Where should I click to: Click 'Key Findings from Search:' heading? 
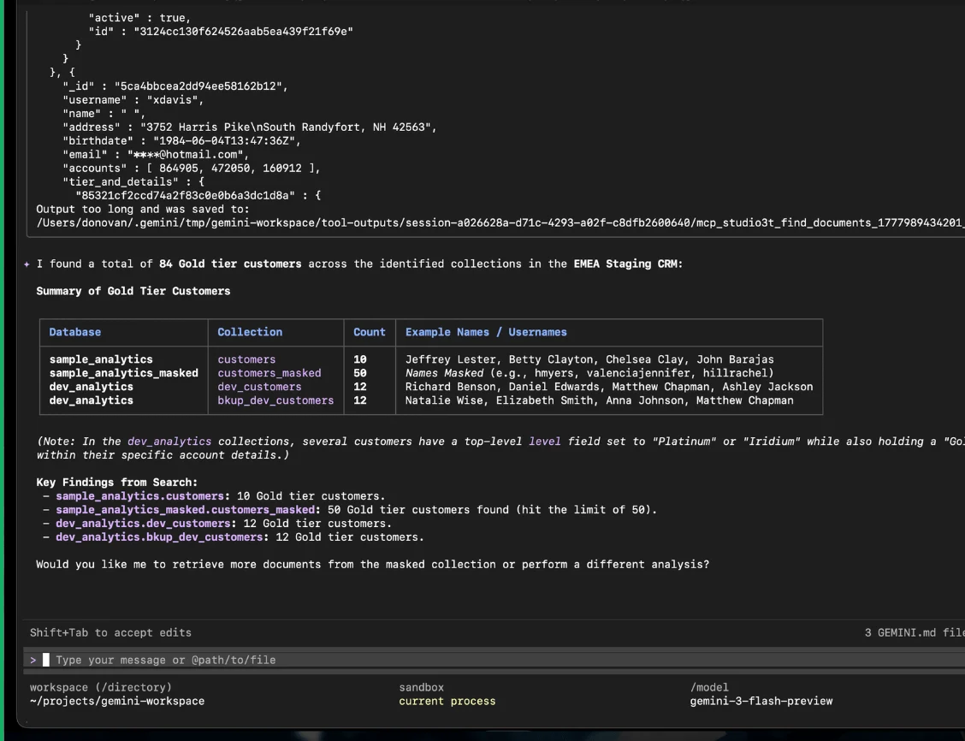(x=117, y=483)
